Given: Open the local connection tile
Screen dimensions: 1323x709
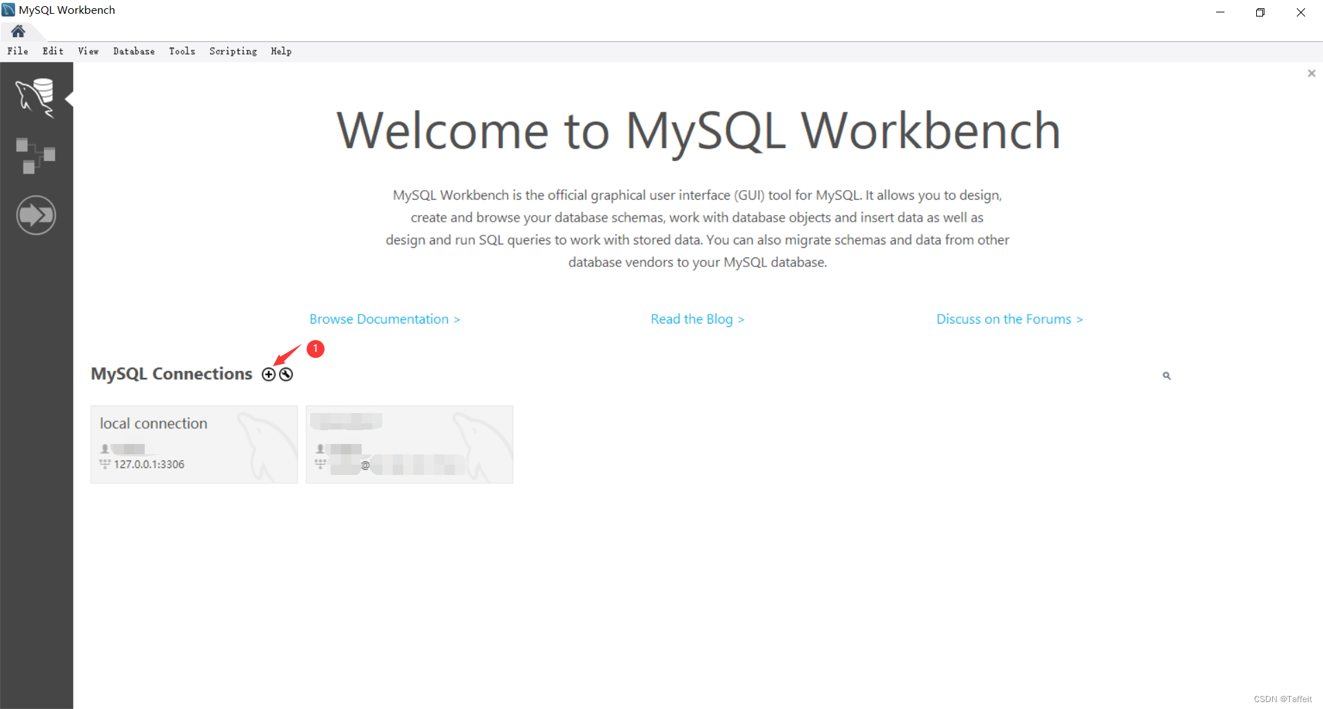Looking at the screenshot, I should [x=194, y=444].
